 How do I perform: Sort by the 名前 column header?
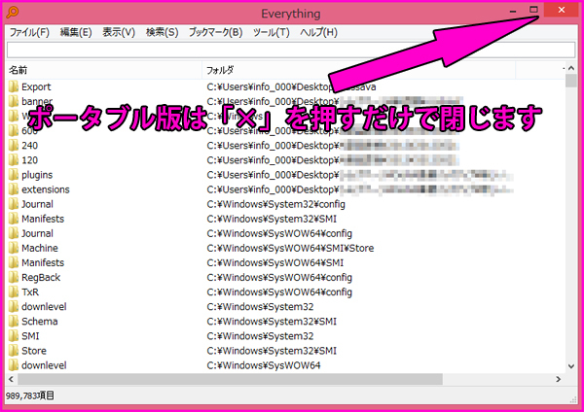[104, 70]
